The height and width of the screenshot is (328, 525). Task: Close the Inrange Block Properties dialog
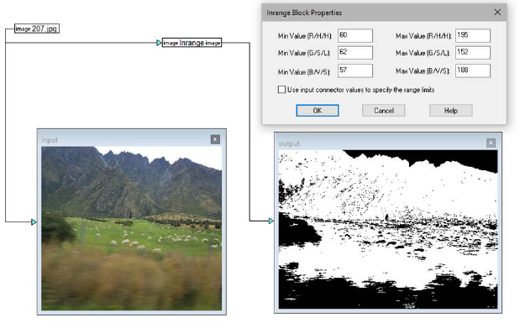pos(497,13)
